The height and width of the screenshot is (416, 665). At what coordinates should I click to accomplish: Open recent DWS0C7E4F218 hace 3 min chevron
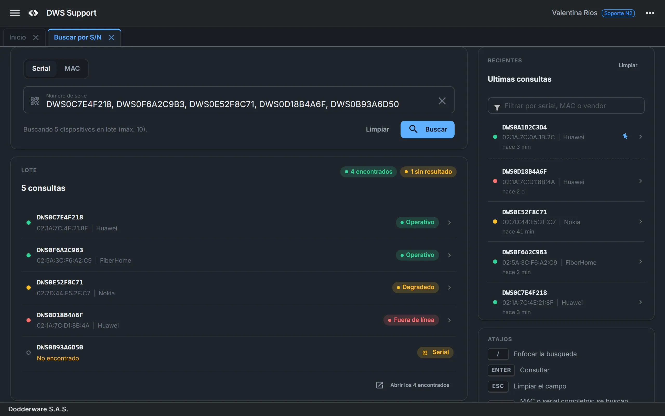641,302
